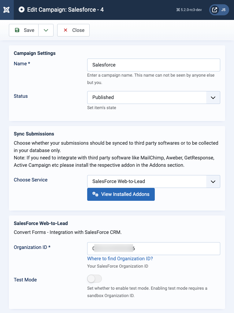Screen dimensions: 234x313
Task: Click the 5.2.0-rc3-dev version text
Action: click(191, 10)
